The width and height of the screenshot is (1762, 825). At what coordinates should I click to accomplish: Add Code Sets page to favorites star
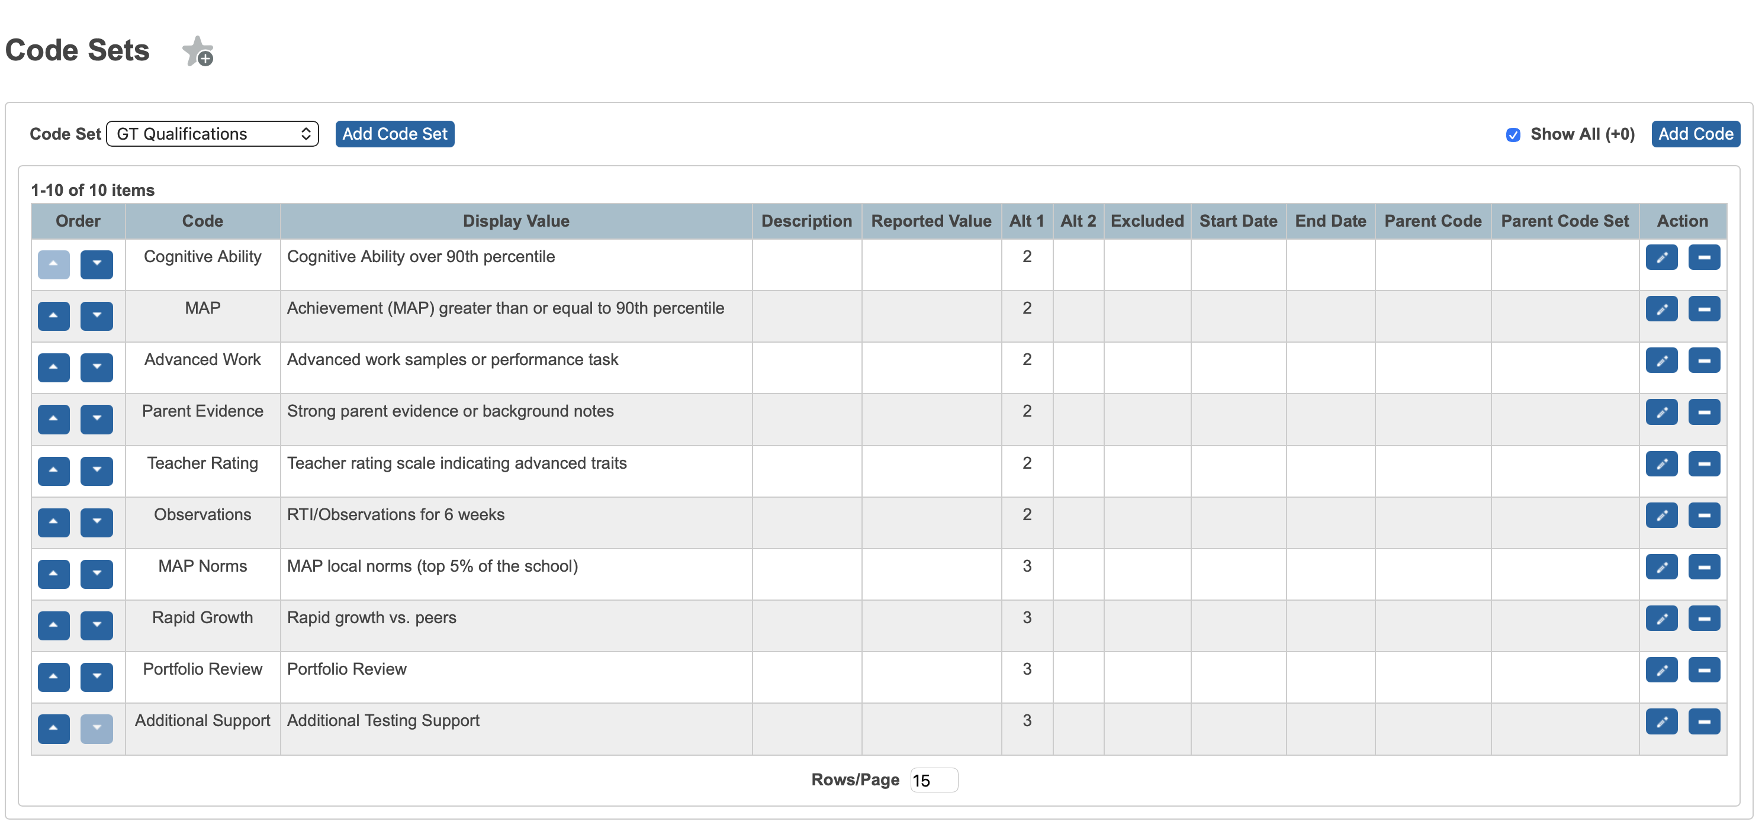[198, 51]
